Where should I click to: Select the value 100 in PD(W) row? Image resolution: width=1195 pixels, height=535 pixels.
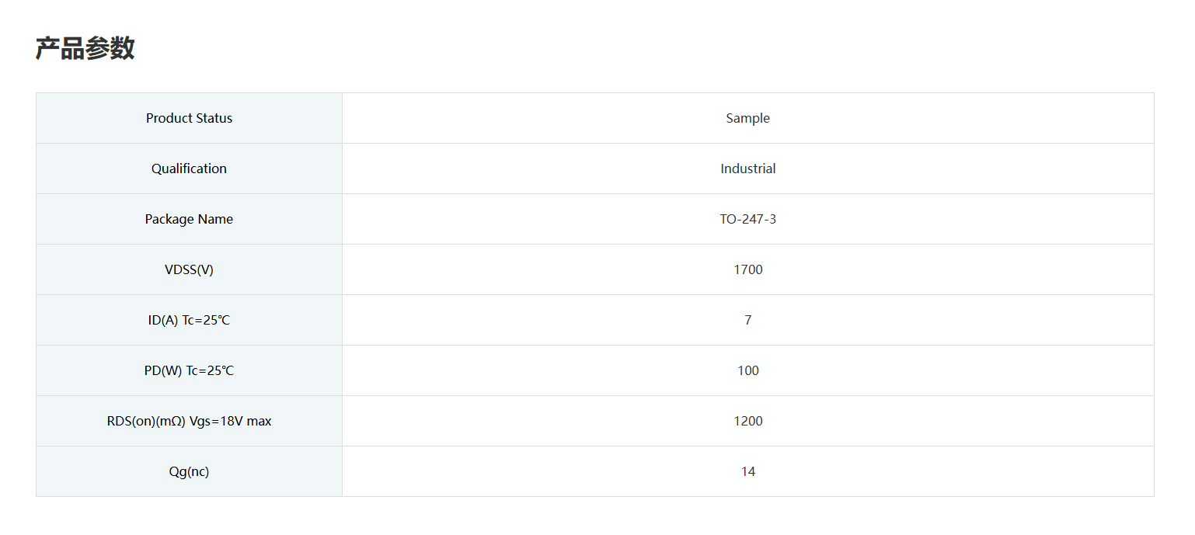click(x=747, y=370)
